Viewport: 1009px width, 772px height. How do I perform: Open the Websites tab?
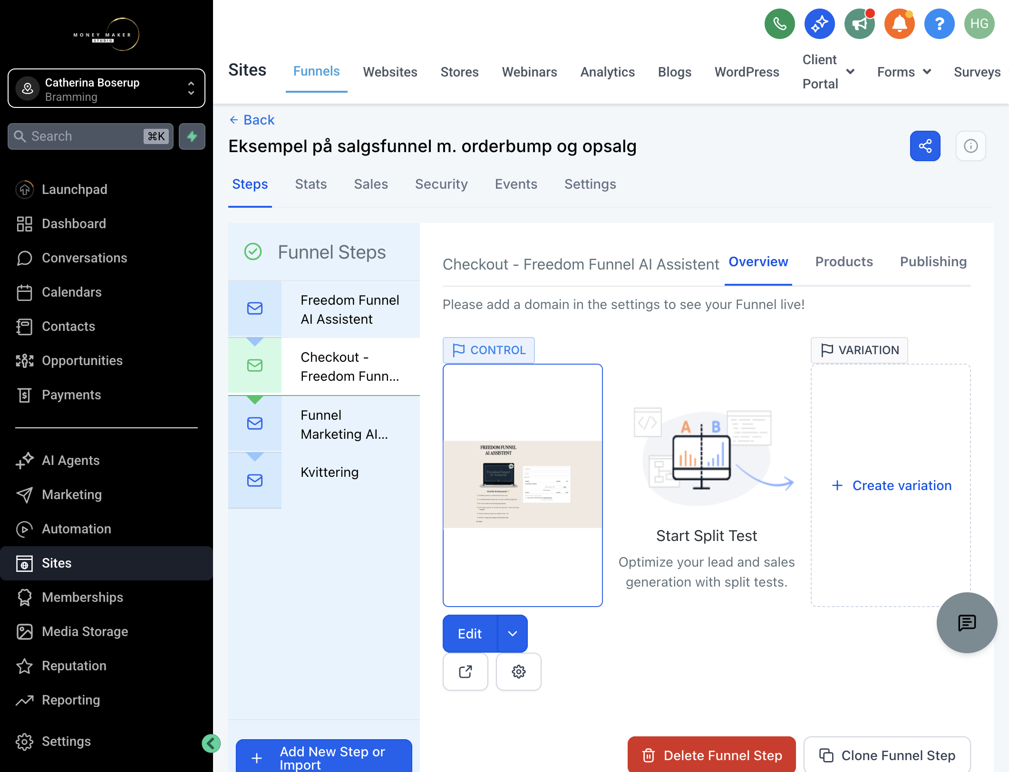[390, 72]
